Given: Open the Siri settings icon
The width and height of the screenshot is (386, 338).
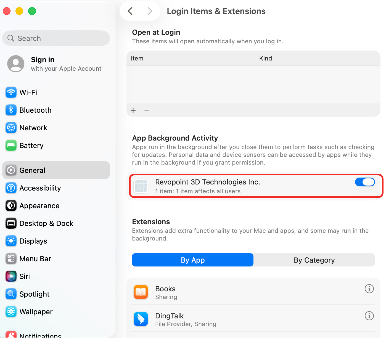Looking at the screenshot, I should [x=11, y=276].
